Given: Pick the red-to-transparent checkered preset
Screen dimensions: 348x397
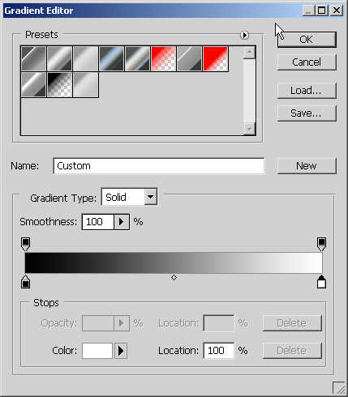Looking at the screenshot, I should (164, 59).
